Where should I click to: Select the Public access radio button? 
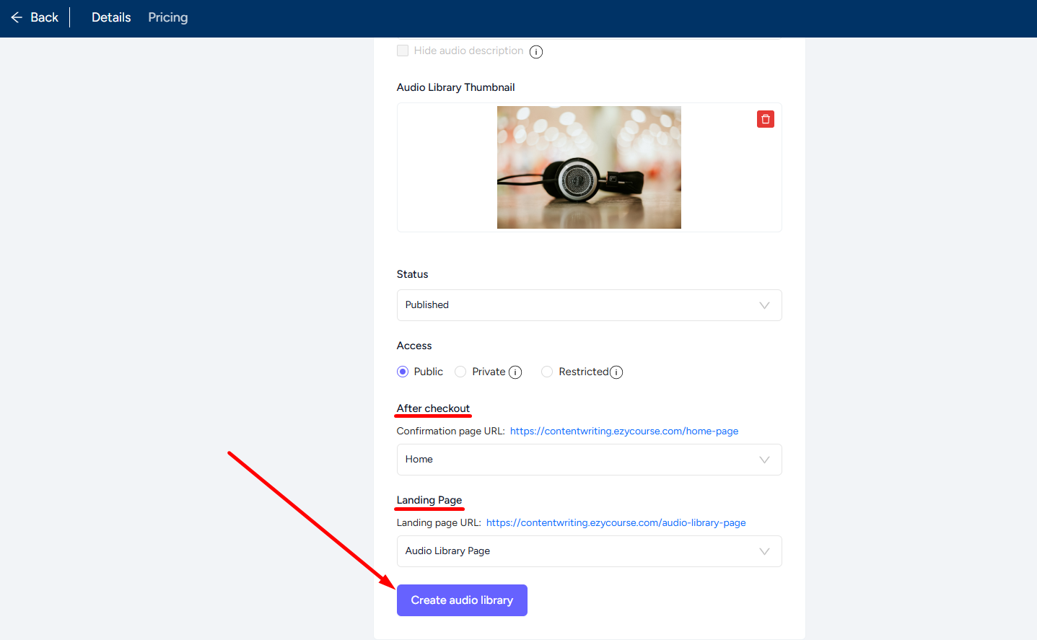pyautogui.click(x=403, y=372)
